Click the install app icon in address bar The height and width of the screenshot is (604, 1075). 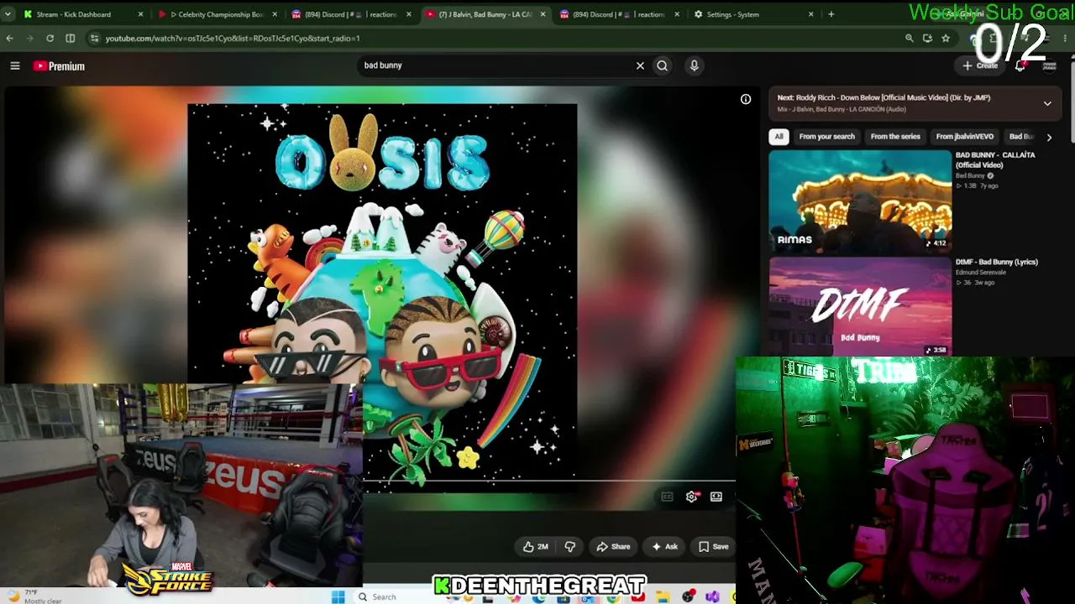click(x=927, y=39)
